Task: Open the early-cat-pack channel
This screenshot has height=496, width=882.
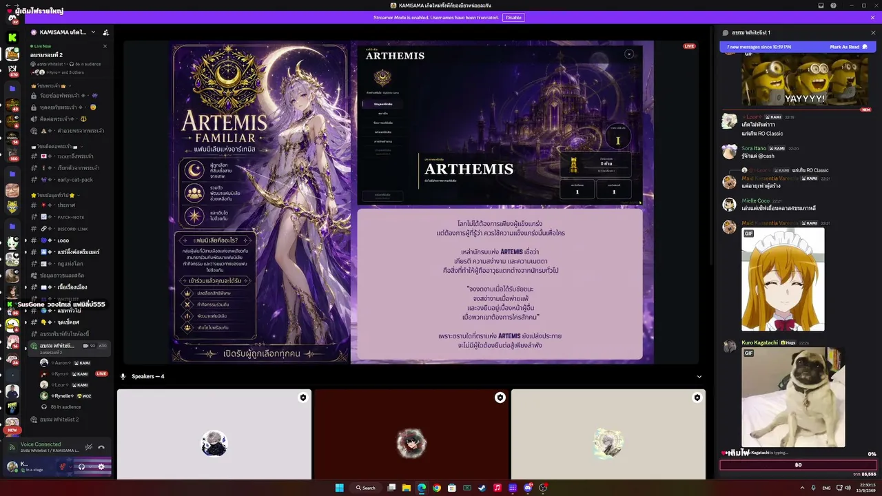Action: point(68,180)
